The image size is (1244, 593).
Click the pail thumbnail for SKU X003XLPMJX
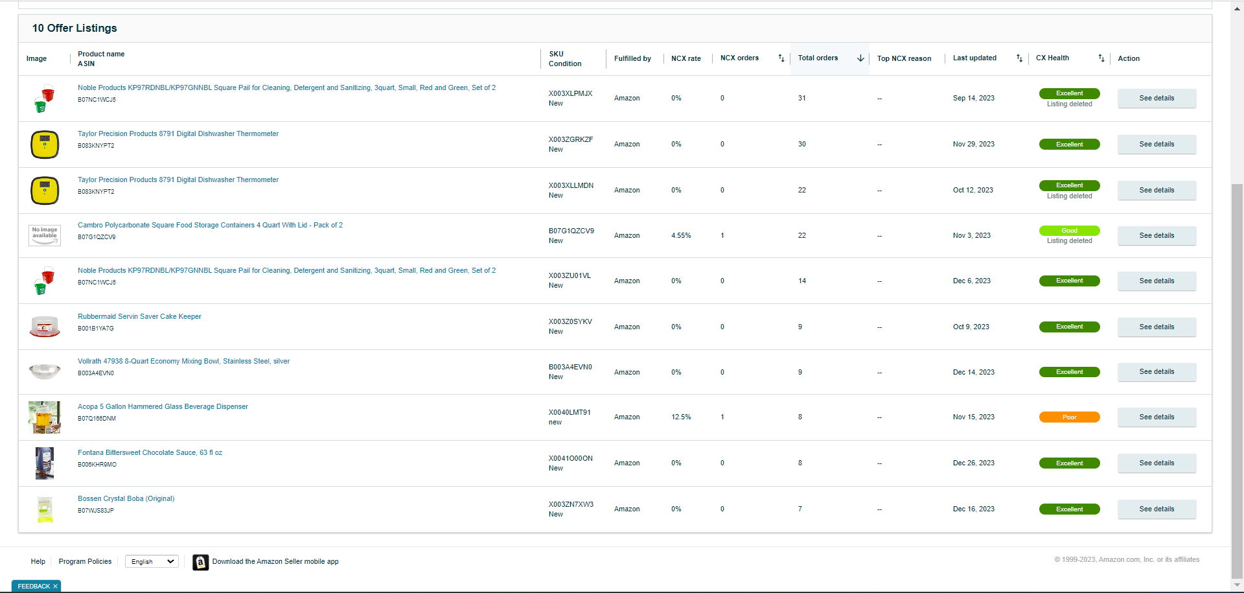coord(45,99)
